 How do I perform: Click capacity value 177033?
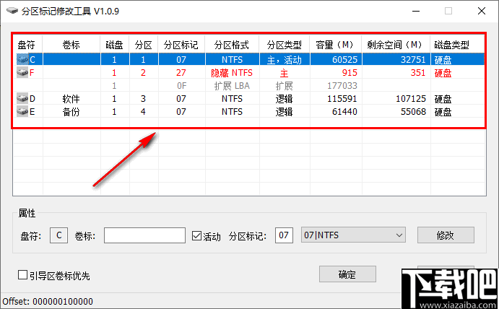coord(342,86)
